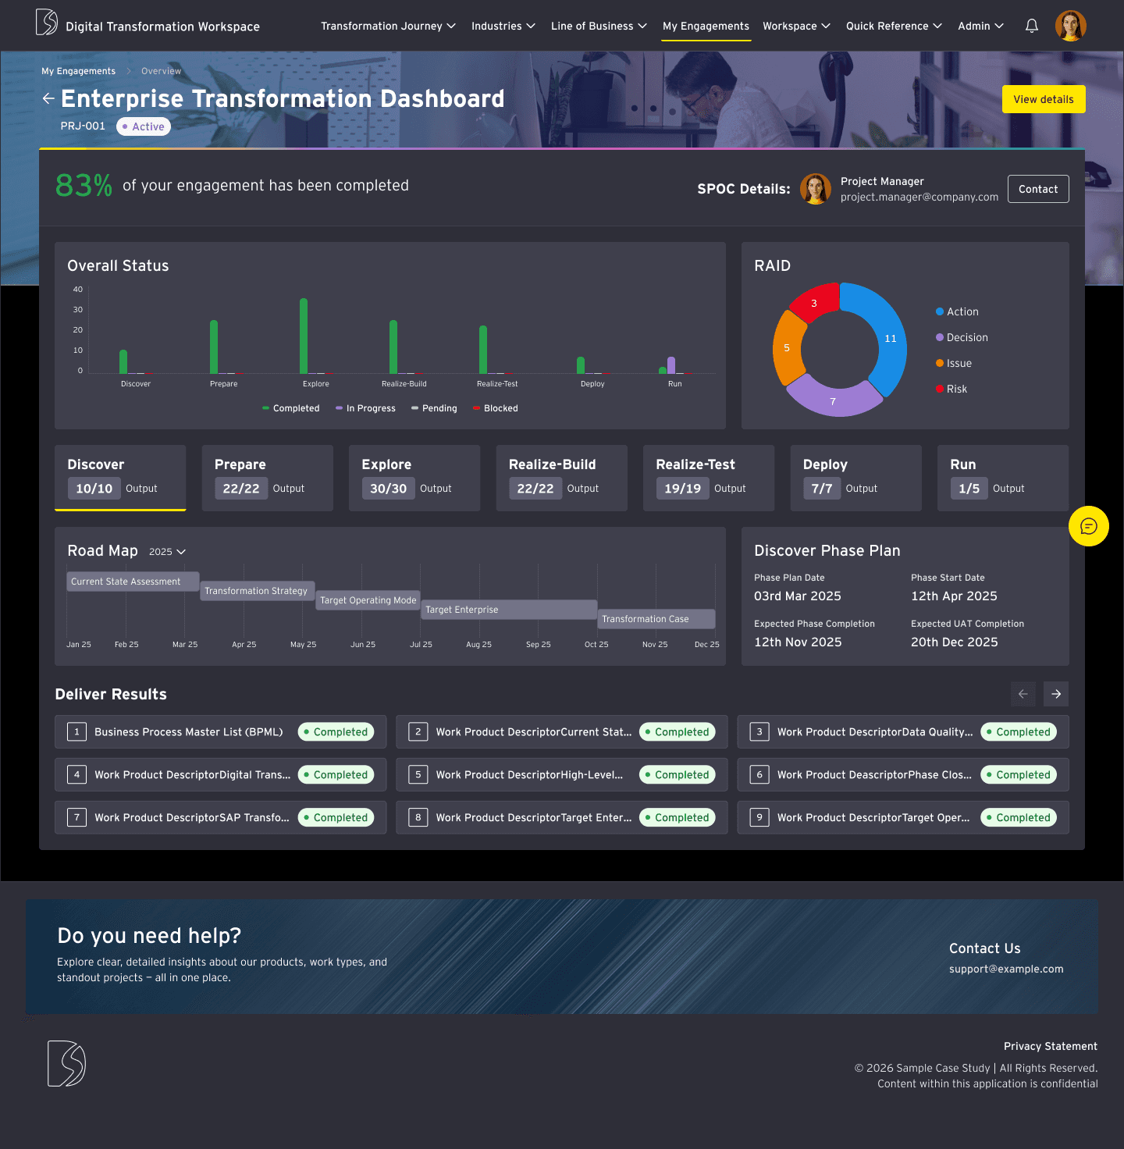This screenshot has height=1149, width=1124.
Task: Select the Deploy phase tab
Action: [856, 478]
